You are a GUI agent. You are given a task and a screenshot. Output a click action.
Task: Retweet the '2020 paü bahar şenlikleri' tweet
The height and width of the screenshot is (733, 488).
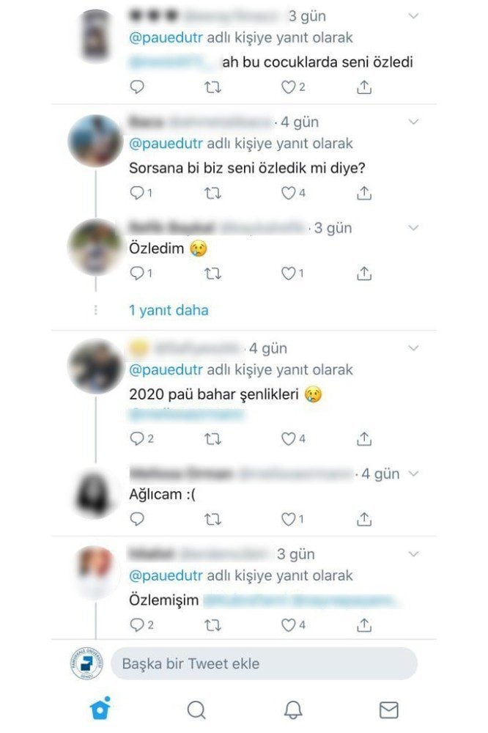(213, 438)
